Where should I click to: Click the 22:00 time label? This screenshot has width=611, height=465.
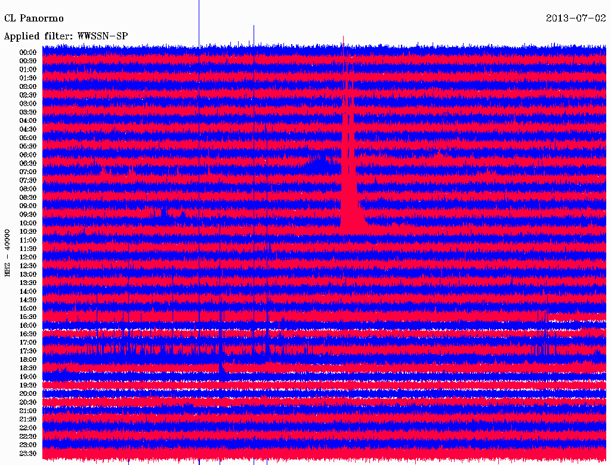27,427
